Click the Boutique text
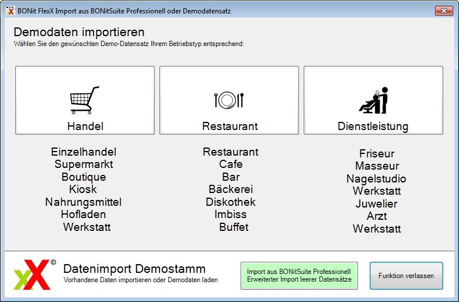Image resolution: width=459 pixels, height=302 pixels. tap(84, 177)
